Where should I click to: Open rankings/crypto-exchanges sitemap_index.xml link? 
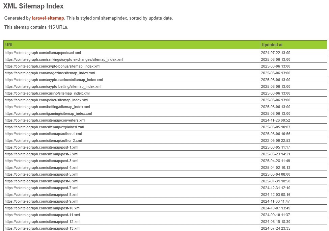coord(64,59)
